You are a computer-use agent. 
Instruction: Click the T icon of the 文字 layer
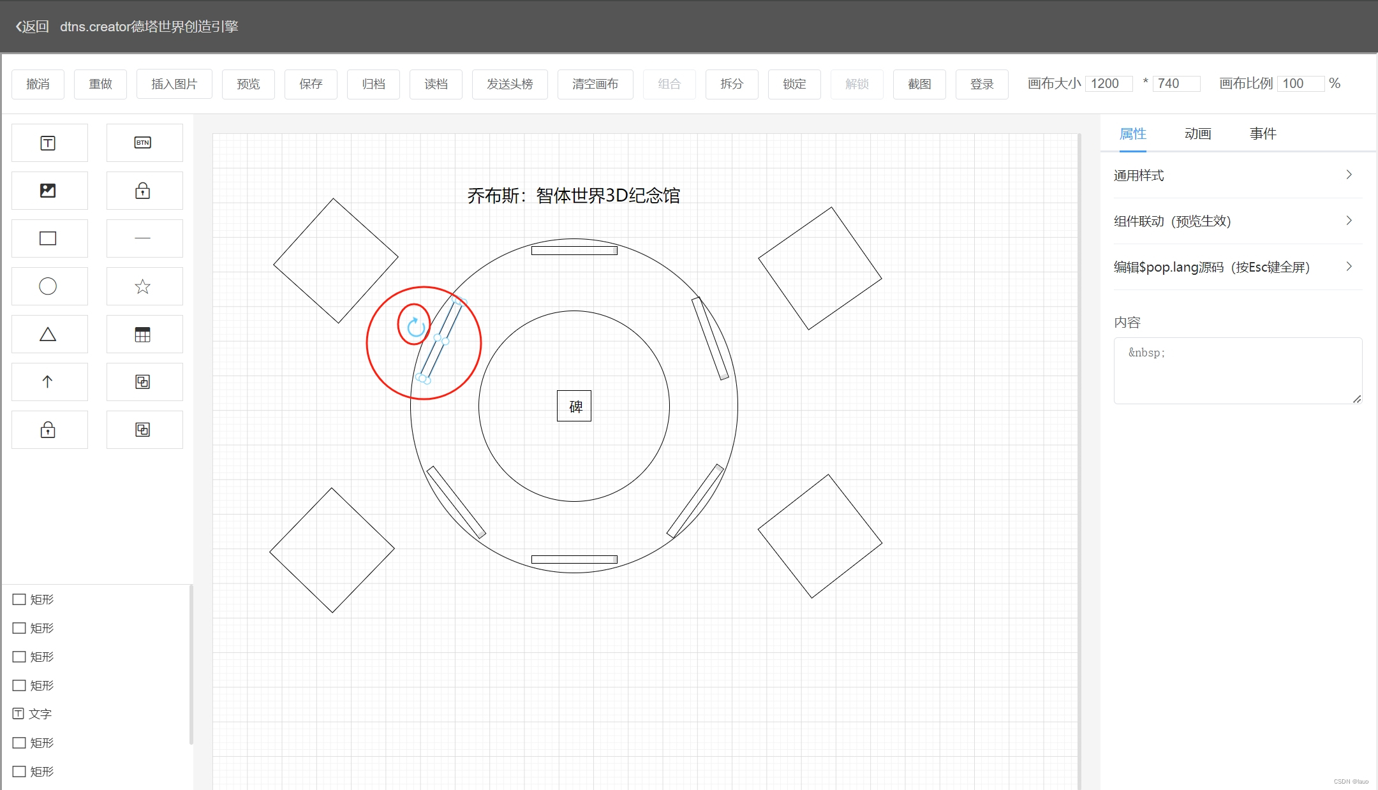pyautogui.click(x=19, y=713)
